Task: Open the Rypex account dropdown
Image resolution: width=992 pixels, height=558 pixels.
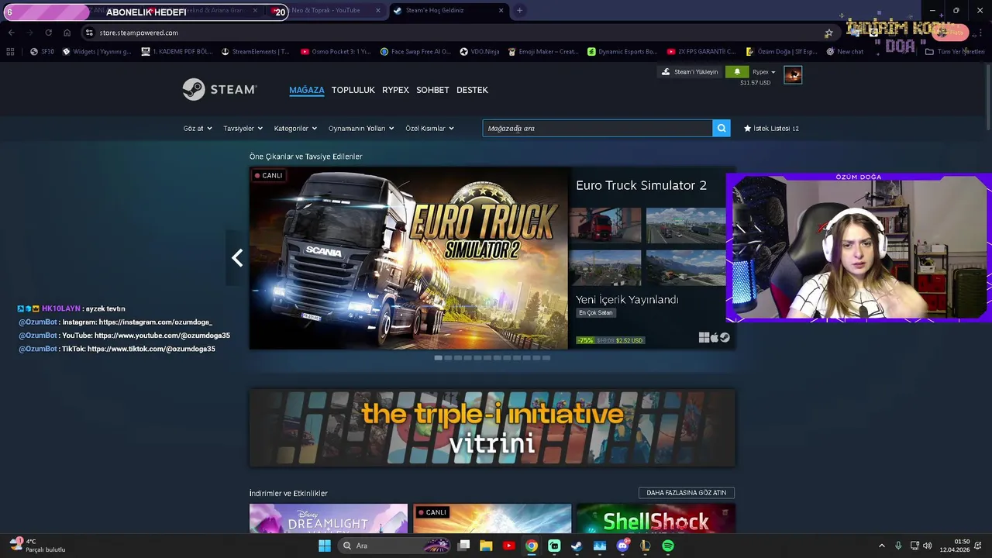Action: pyautogui.click(x=763, y=72)
